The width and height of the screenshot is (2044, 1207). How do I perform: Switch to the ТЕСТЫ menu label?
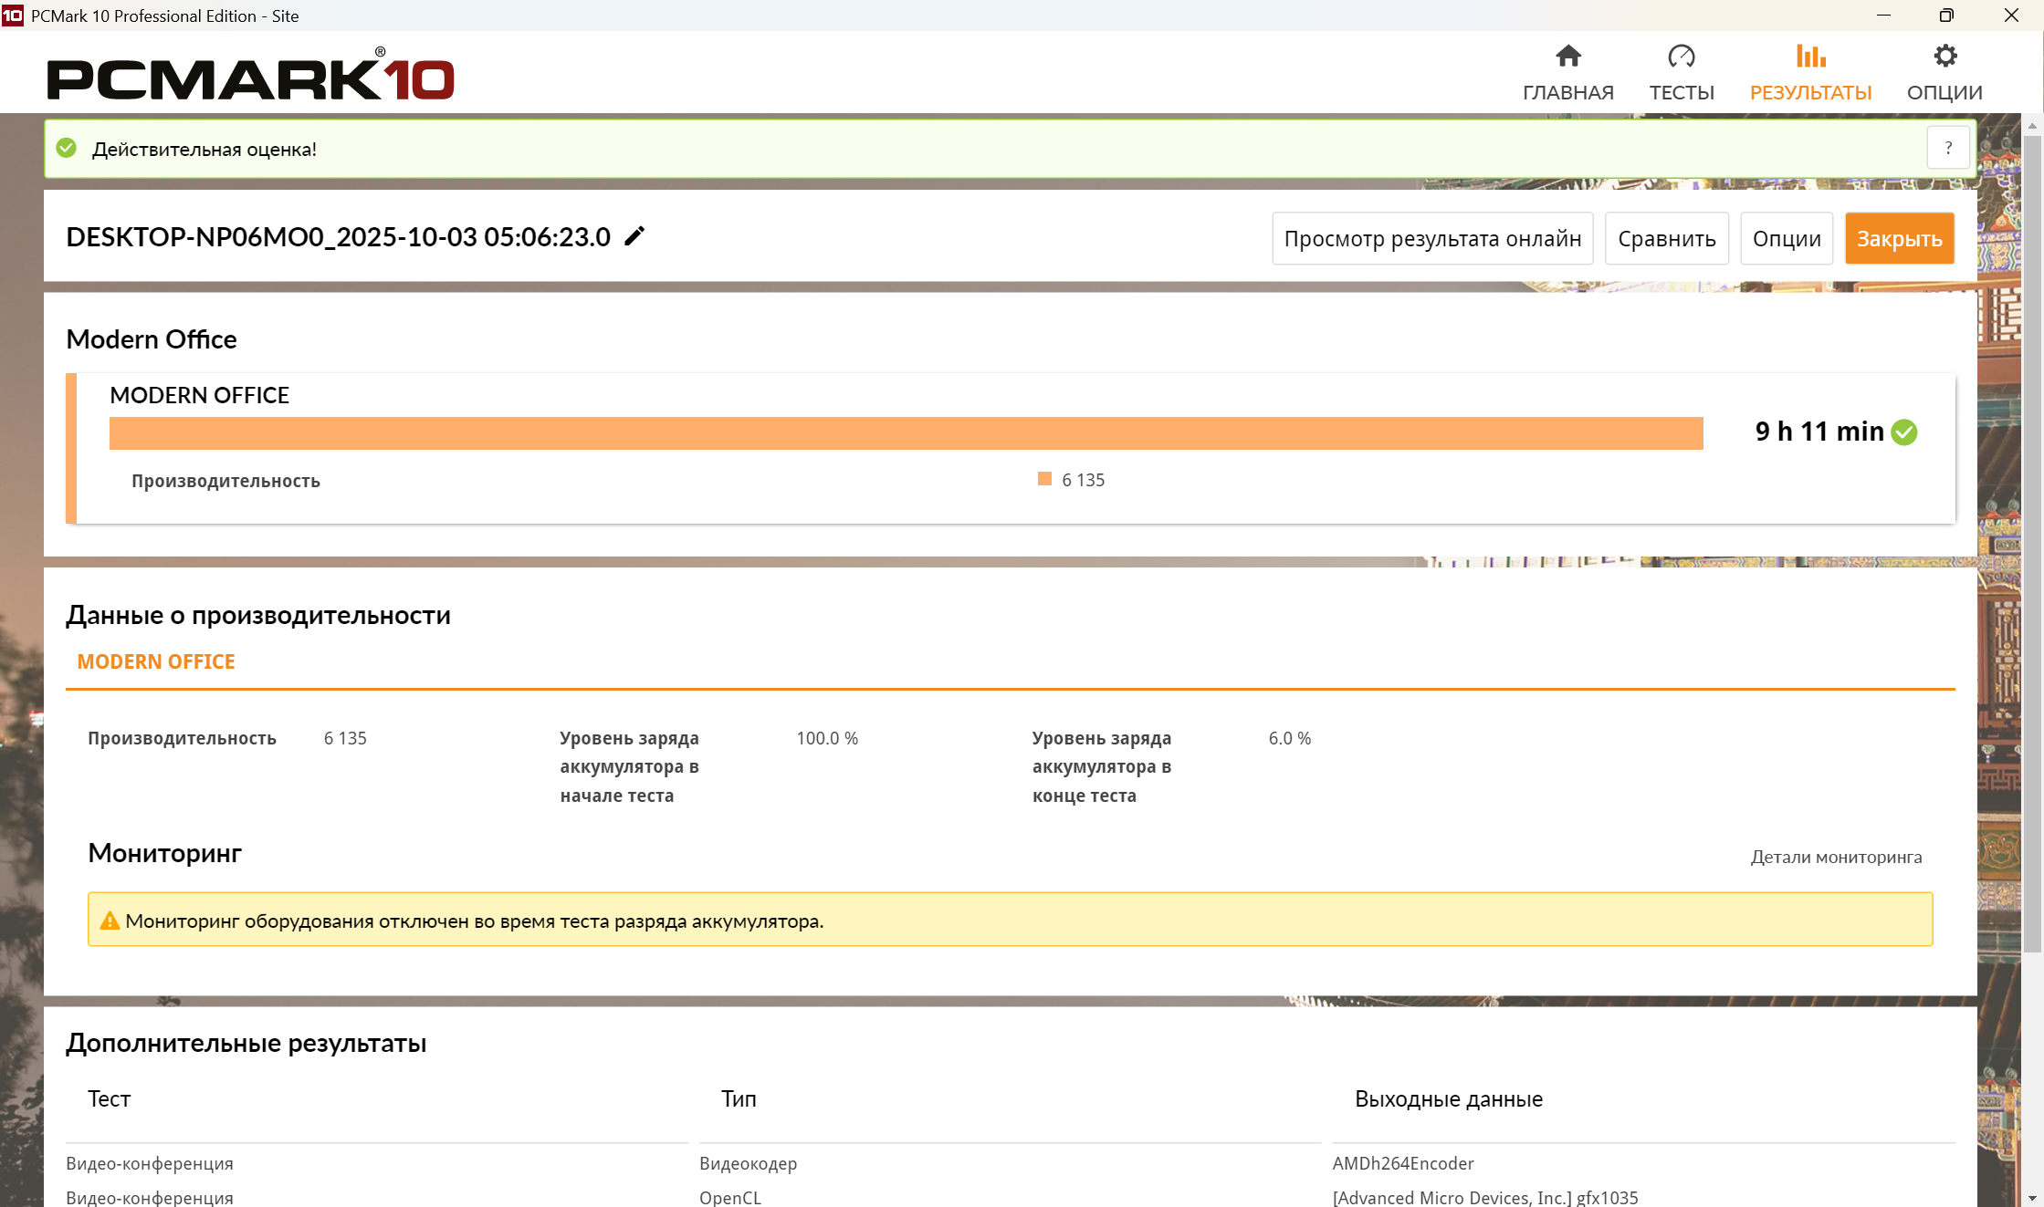(x=1682, y=92)
